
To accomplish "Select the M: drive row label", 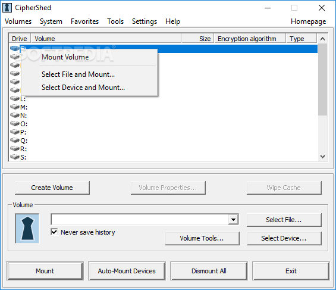I will coord(24,107).
